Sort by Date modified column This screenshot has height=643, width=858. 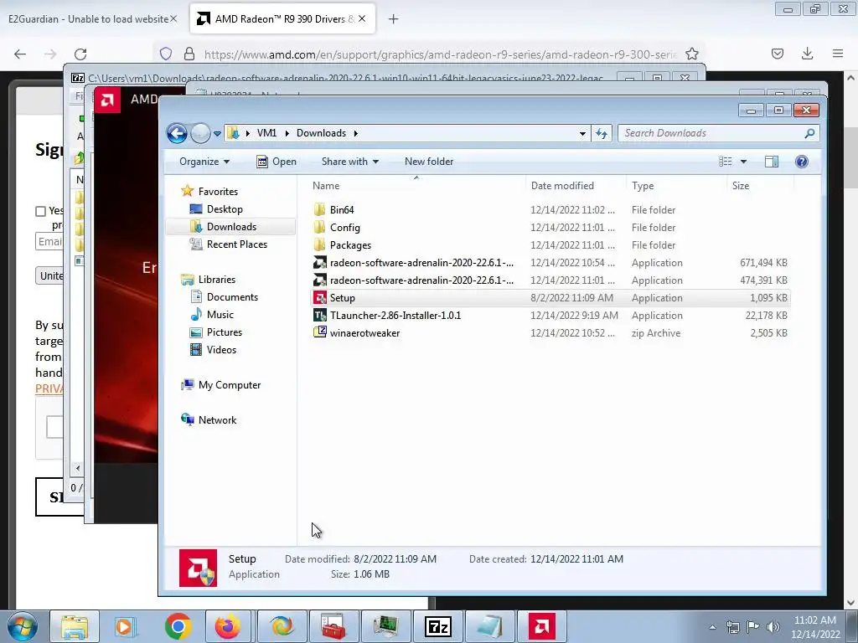(x=562, y=186)
